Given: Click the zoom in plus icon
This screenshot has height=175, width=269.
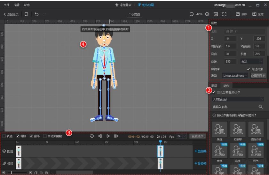Looking at the screenshot, I should (207, 14).
